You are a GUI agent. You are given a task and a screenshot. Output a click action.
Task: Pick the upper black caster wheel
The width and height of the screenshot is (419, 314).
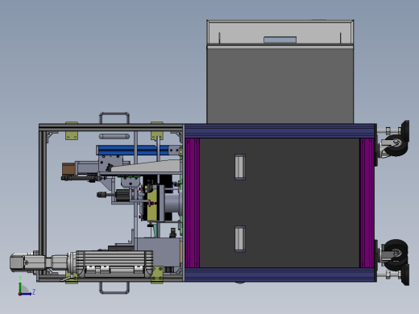396,146
